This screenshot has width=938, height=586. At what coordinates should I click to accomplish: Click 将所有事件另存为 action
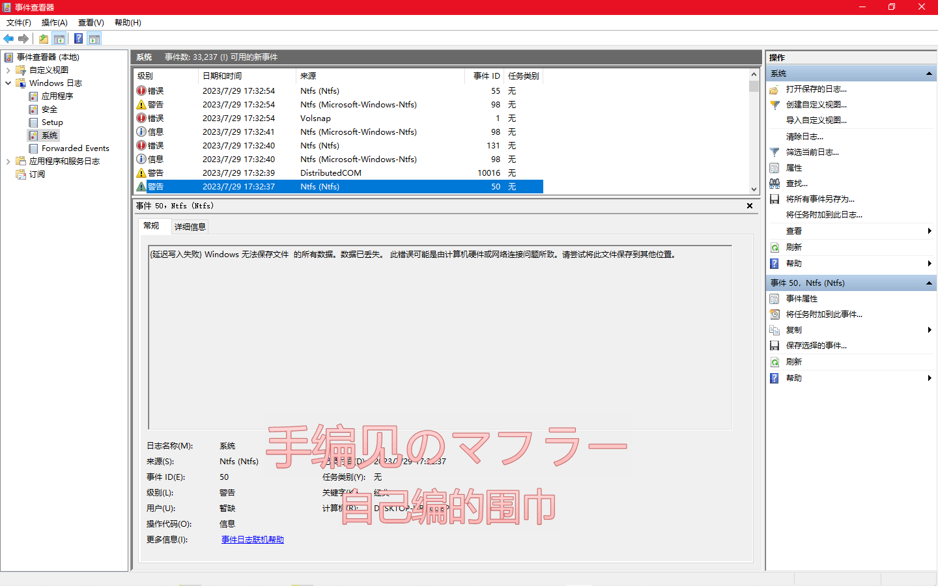(820, 199)
